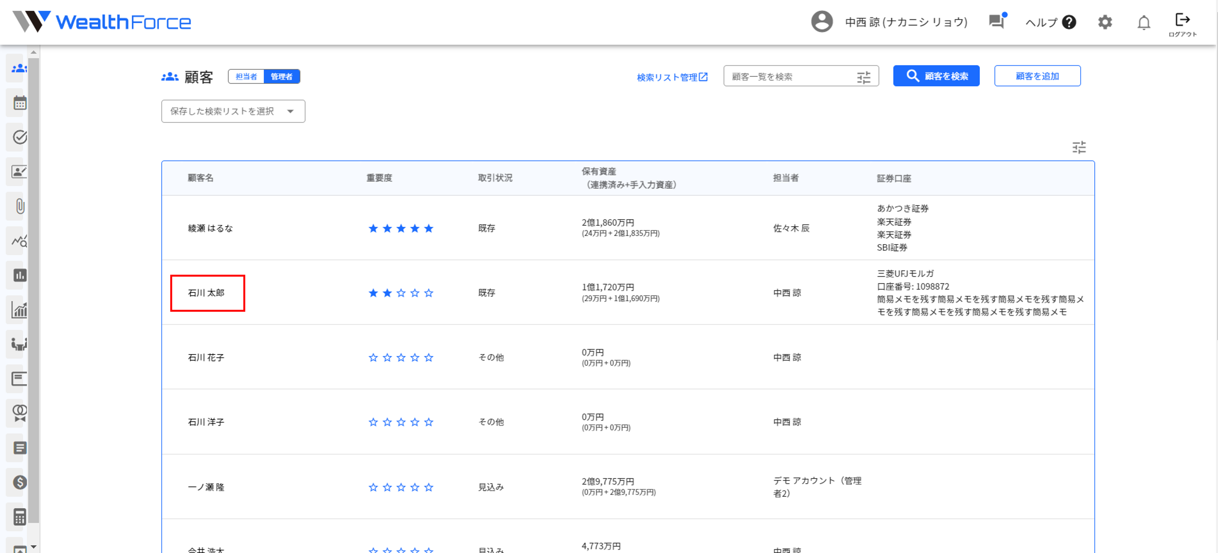
Task: Click the WealthForce logo
Action: (102, 22)
